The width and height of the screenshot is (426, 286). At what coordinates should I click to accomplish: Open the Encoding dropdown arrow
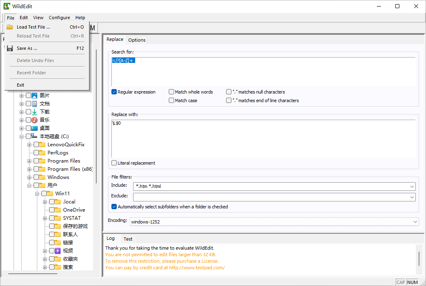point(415,222)
